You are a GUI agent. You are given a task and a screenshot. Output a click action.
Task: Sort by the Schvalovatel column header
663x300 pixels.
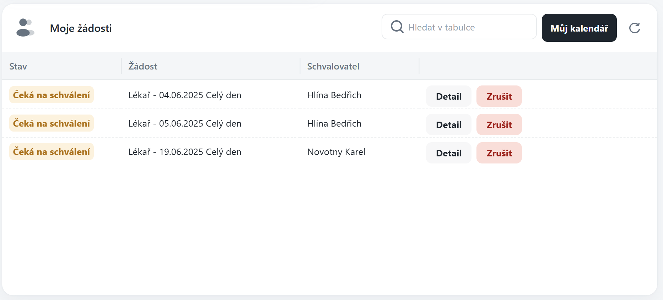[x=333, y=66]
